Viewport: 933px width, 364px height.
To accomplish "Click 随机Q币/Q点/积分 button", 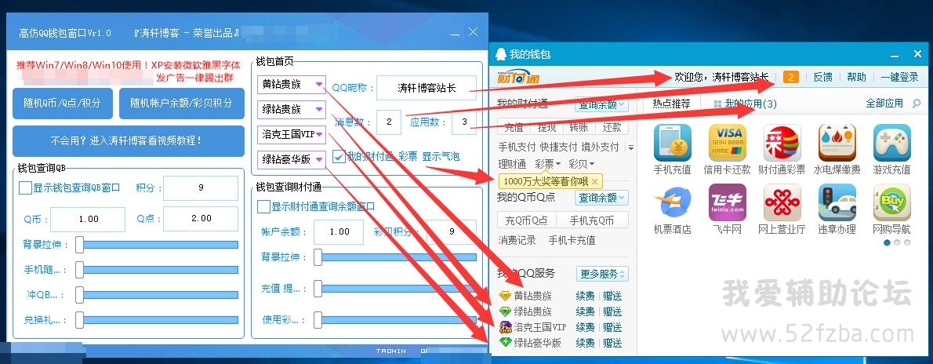I will coord(63,103).
